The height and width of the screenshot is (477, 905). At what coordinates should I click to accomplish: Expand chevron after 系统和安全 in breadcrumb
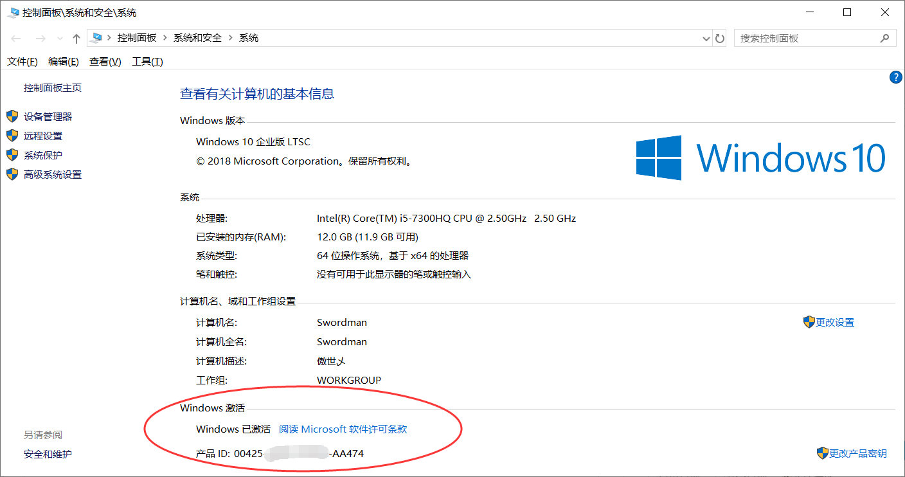231,38
